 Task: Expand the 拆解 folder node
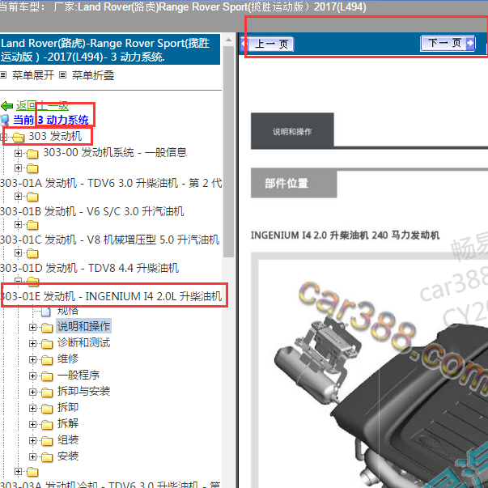[x=32, y=424]
